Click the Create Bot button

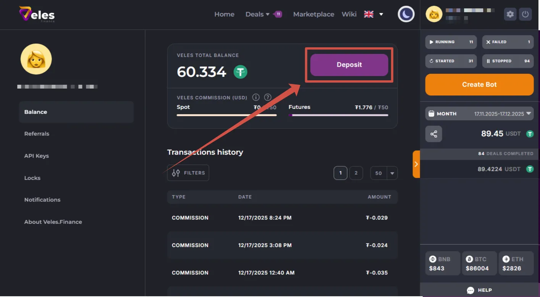pyautogui.click(x=479, y=85)
